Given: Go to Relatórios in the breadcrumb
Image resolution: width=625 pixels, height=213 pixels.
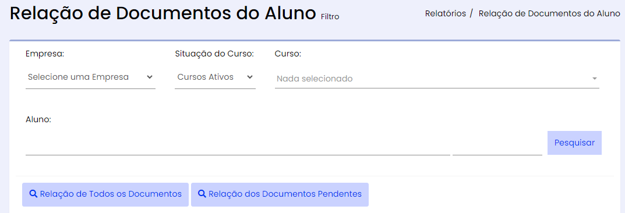Looking at the screenshot, I should pos(445,13).
